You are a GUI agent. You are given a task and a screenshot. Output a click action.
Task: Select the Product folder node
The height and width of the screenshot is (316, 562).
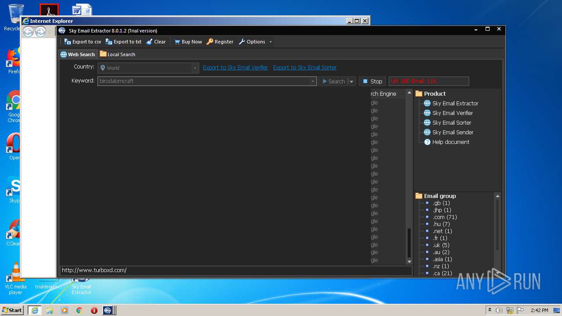pyautogui.click(x=430, y=93)
